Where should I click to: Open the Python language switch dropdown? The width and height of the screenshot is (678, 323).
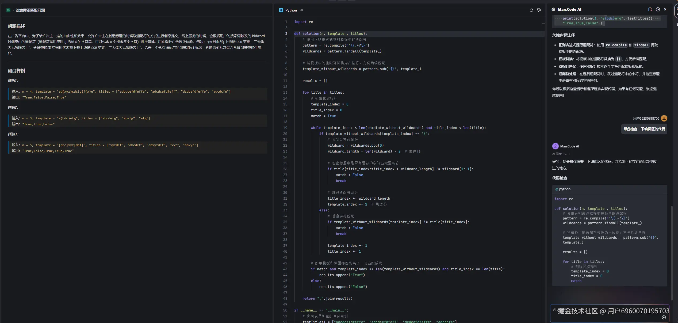coord(302,10)
